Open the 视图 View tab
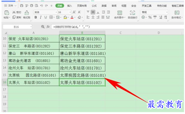This screenshot has height=114, width=185. click(x=124, y=6)
